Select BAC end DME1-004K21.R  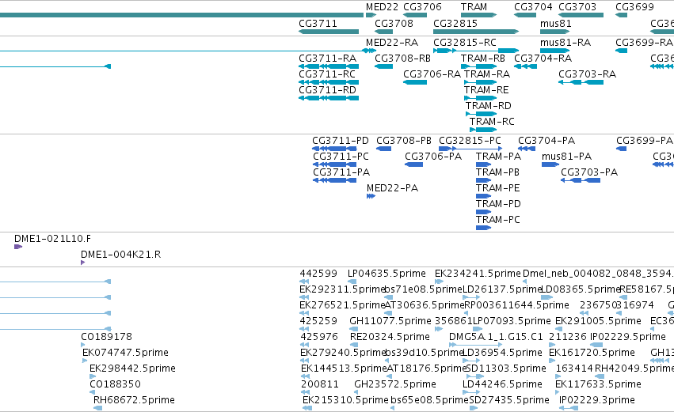click(121, 255)
